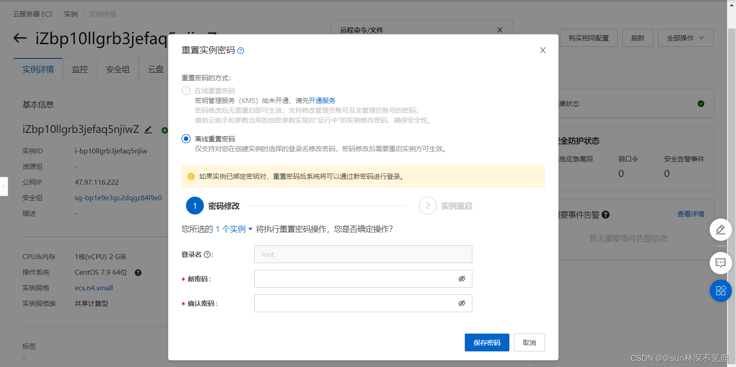Image resolution: width=736 pixels, height=367 pixels.
Task: Click the 开通服务 link
Action: [x=322, y=101]
